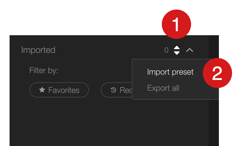Click the upward triangle of the arrows icon
The width and height of the screenshot is (235, 146).
click(x=177, y=48)
